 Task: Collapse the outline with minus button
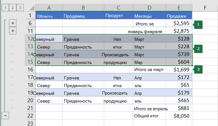5,116
